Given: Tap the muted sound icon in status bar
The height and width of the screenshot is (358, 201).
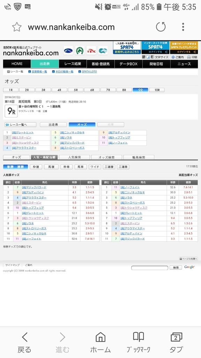Looking at the screenshot, I should 99,7.
